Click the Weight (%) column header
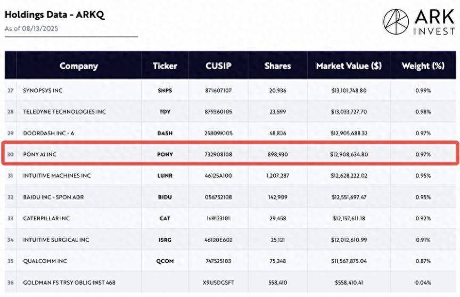The width and height of the screenshot is (460, 297). click(x=423, y=66)
